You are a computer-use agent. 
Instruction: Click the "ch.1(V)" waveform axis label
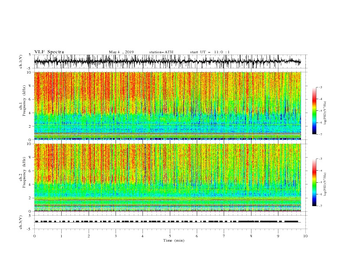point(21,61)
